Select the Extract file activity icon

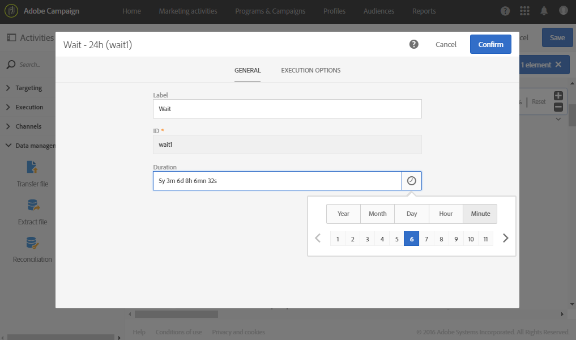pos(32,205)
